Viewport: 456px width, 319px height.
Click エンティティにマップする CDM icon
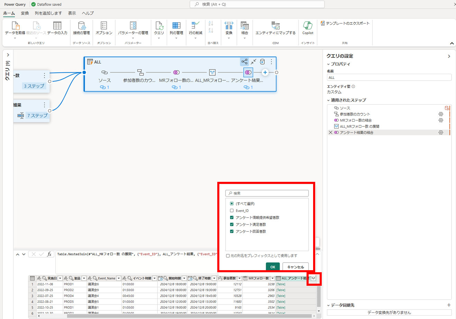click(275, 26)
